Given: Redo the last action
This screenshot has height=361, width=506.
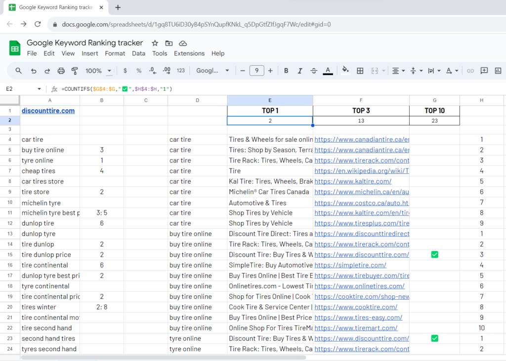Looking at the screenshot, I should tap(47, 71).
